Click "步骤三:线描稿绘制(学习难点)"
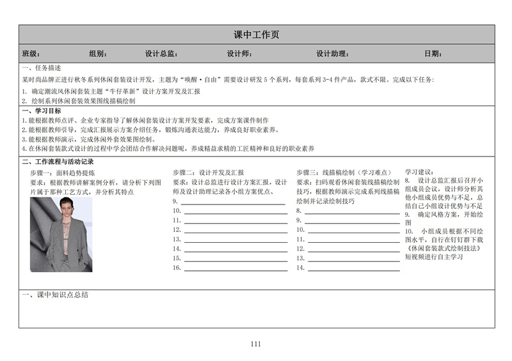Image resolution: width=512 pixels, height=361 pixels. tap(344, 173)
